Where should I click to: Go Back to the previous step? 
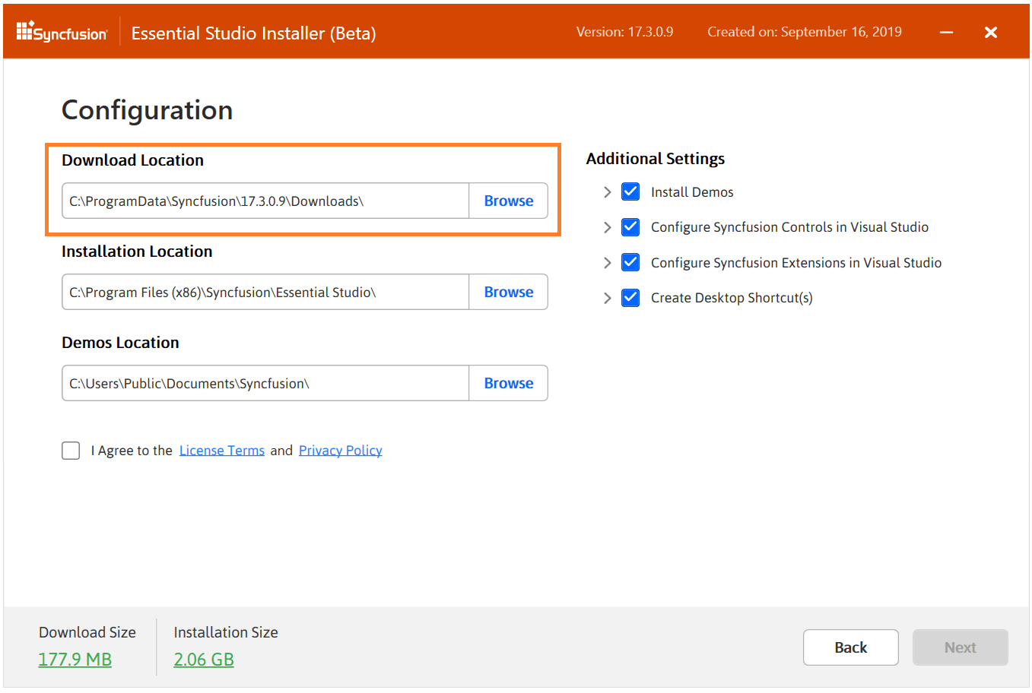850,647
